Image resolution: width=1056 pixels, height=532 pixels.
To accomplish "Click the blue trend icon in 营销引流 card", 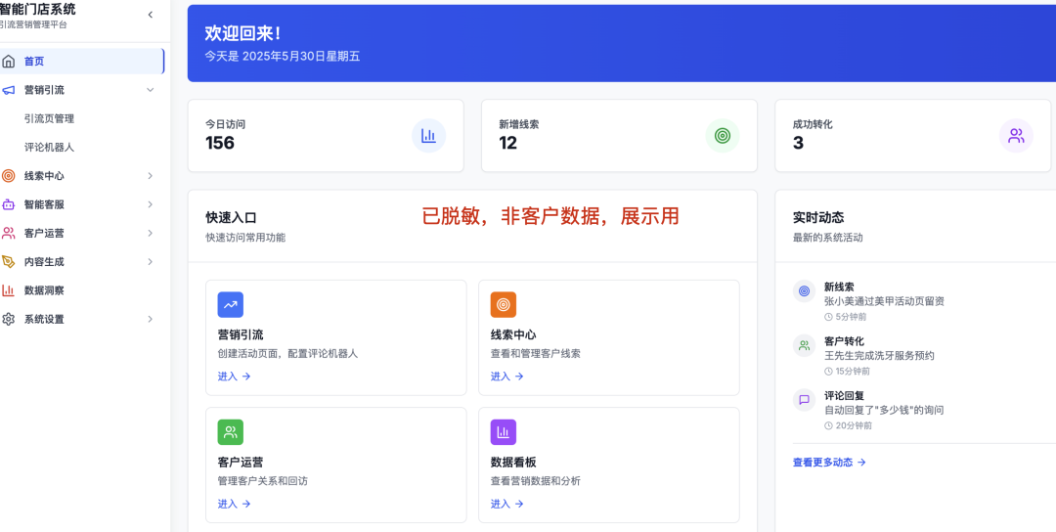I will 231,304.
